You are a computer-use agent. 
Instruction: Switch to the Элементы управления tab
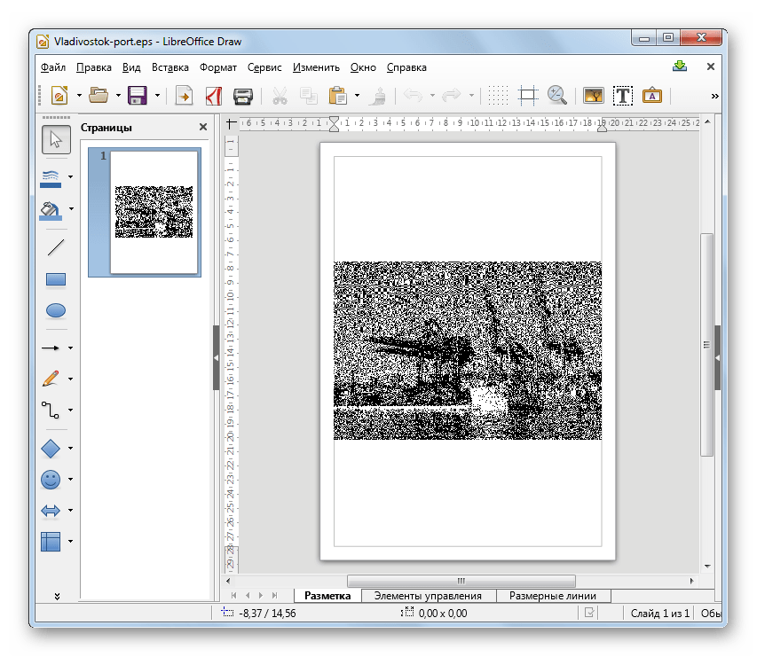[427, 596]
